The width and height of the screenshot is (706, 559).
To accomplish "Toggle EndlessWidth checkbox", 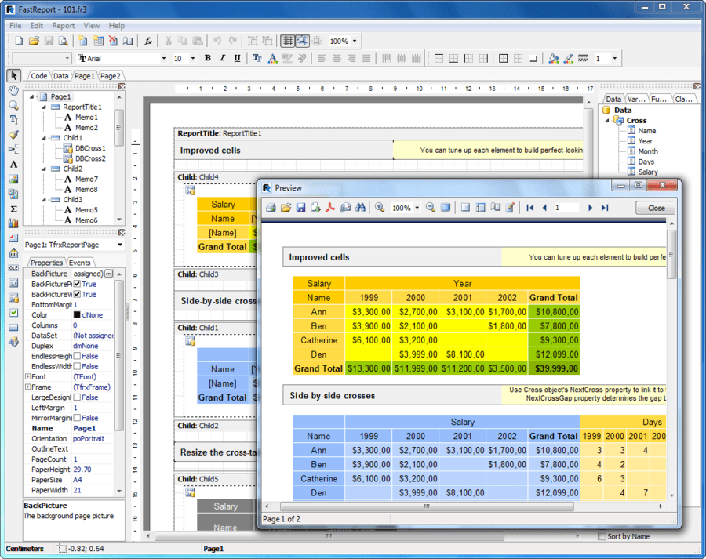I will (77, 366).
